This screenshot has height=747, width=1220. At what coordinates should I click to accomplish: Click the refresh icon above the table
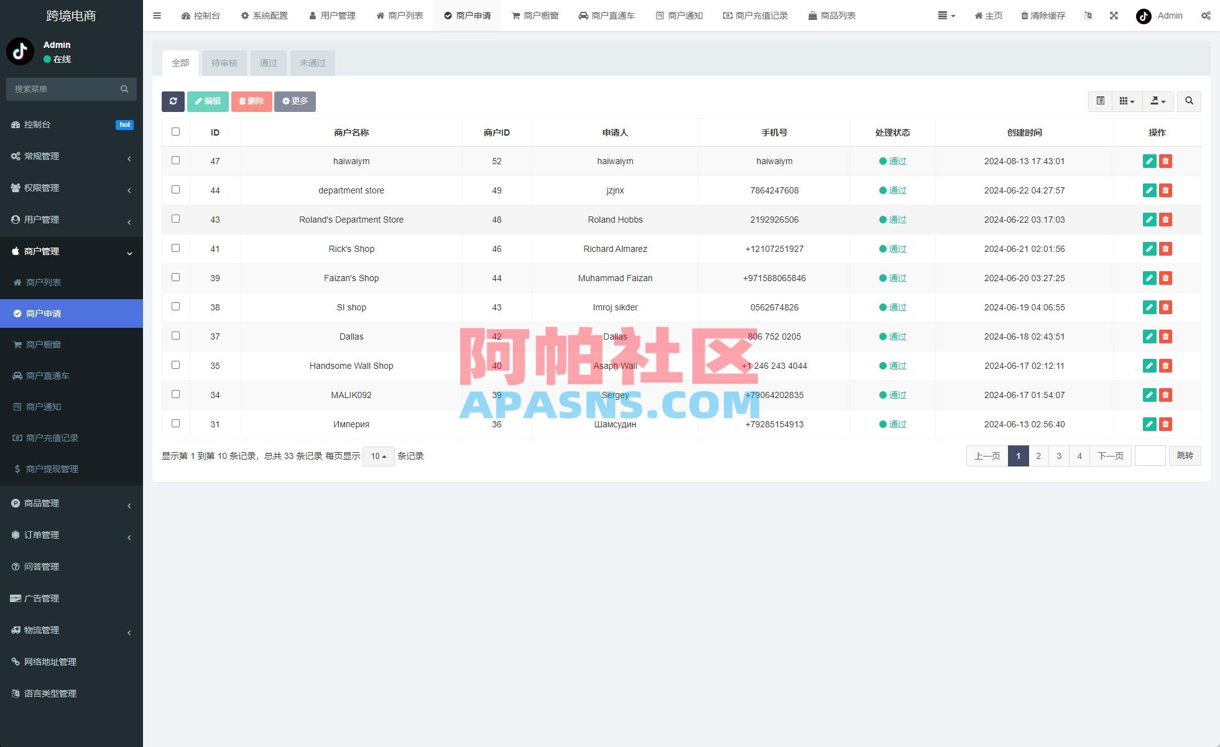tap(173, 101)
